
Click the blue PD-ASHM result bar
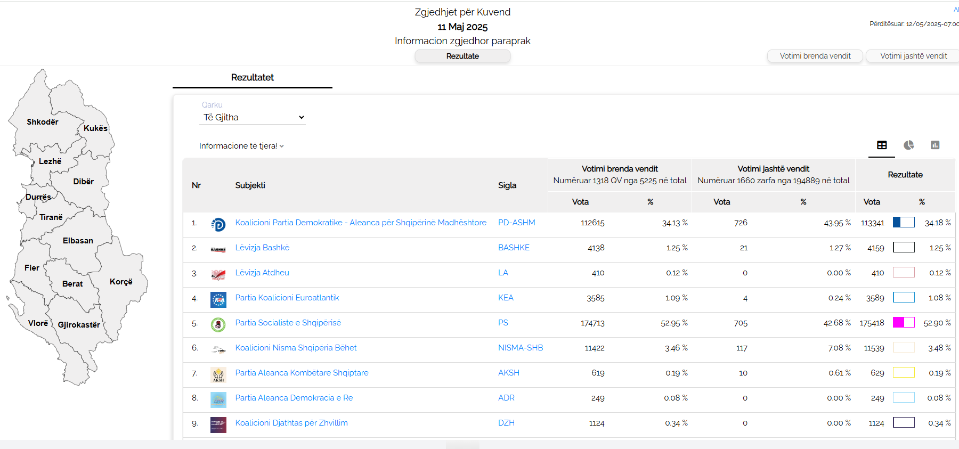pos(904,222)
